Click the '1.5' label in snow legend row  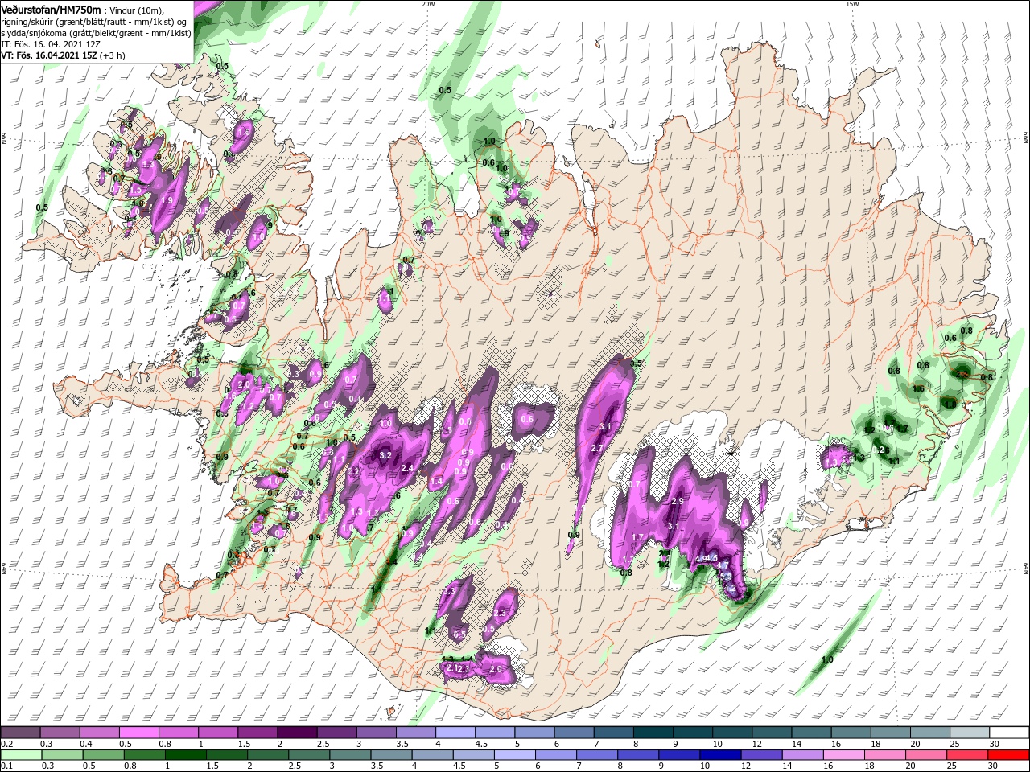pos(244,744)
